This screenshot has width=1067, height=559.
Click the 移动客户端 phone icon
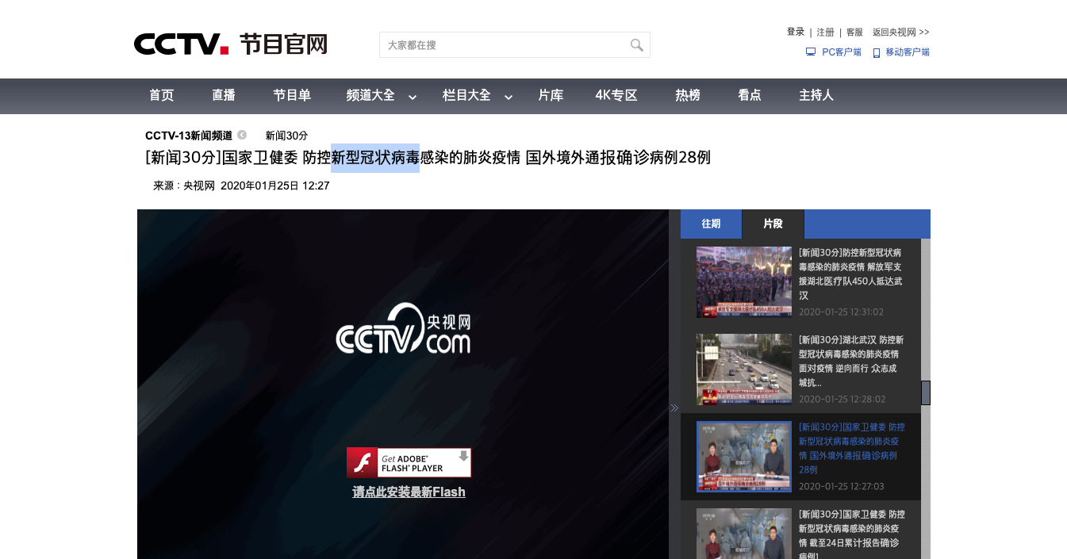point(877,52)
